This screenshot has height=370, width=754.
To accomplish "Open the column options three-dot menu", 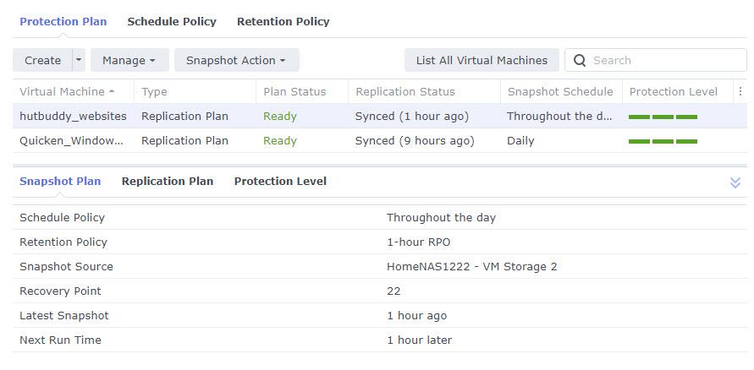I will point(740,92).
